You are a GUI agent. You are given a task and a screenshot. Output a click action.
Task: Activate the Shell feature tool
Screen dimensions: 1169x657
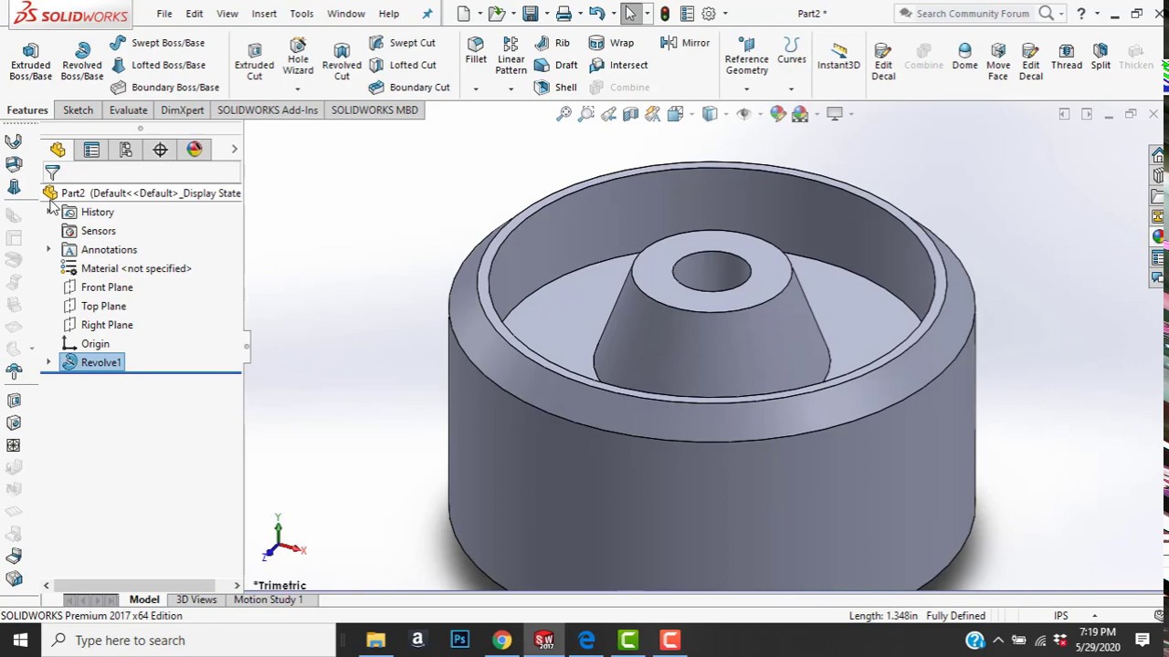coord(555,88)
